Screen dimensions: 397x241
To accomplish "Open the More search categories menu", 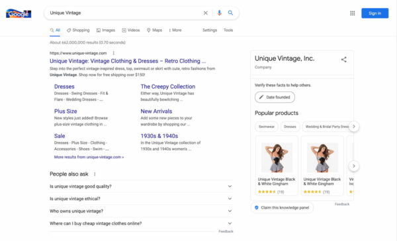I will (x=175, y=30).
